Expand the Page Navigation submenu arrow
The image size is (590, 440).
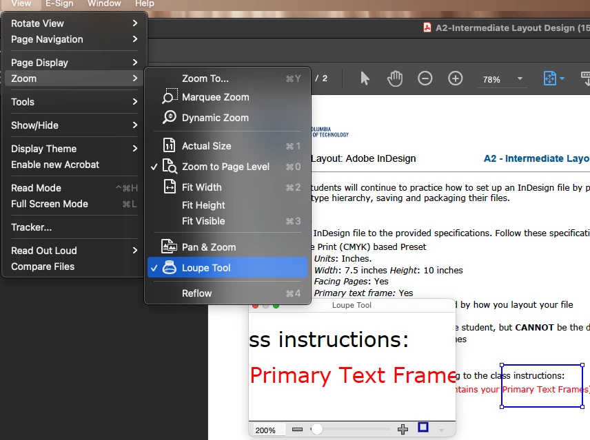click(x=134, y=39)
